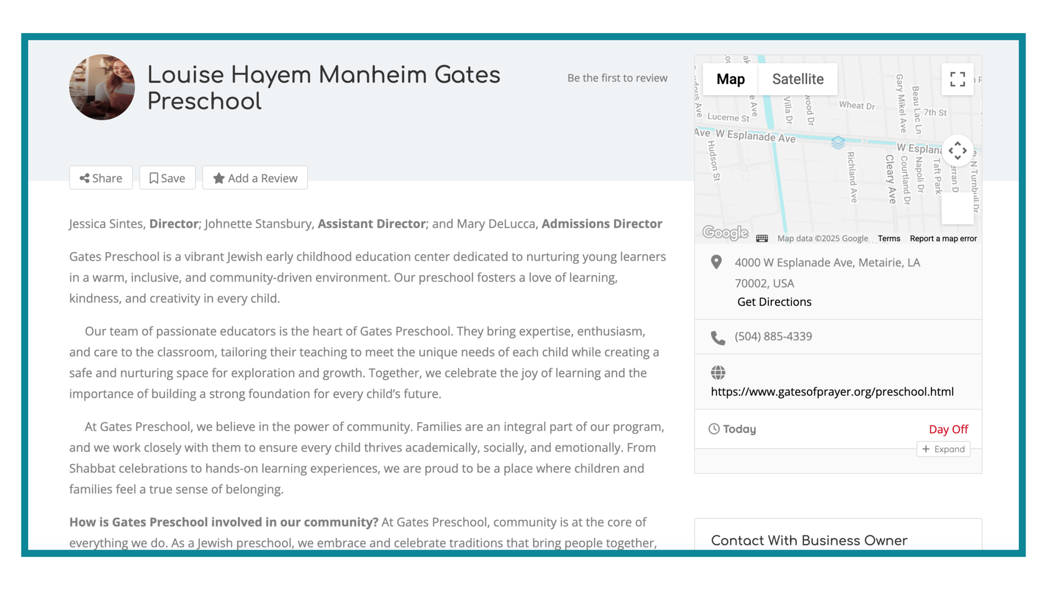
Task: Click the phone number (504) 885-4339
Action: coord(773,337)
